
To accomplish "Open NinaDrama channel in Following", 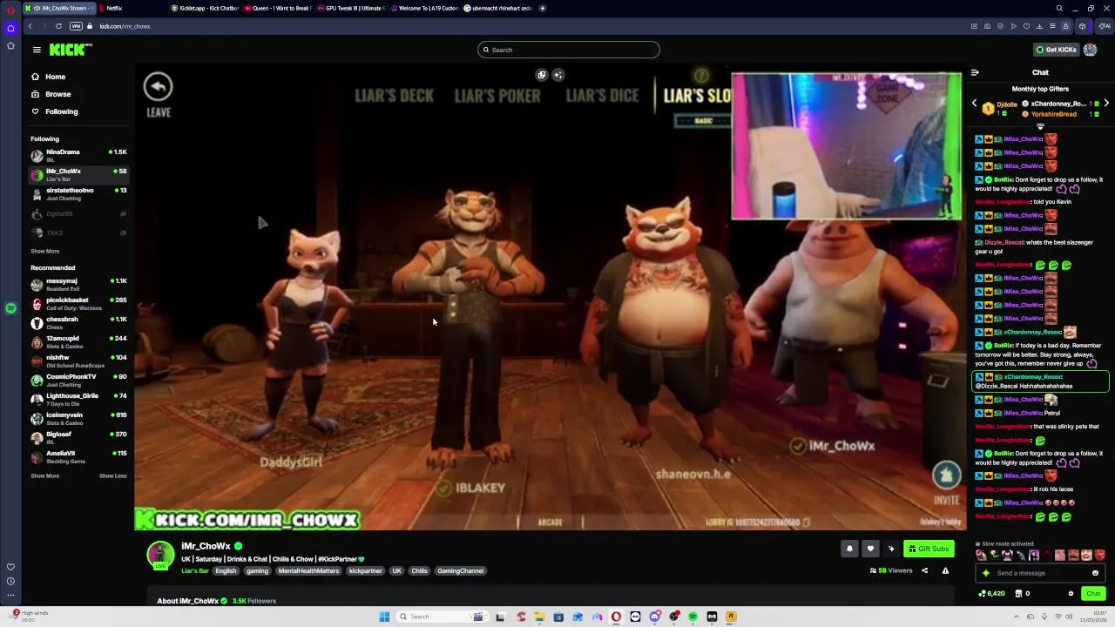I will [x=78, y=155].
